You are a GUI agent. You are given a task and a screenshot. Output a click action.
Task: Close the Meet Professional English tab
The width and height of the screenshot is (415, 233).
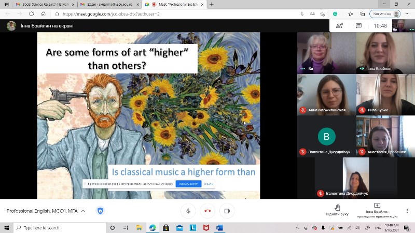(202, 5)
